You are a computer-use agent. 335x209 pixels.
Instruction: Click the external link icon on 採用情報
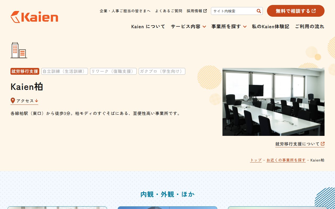click(205, 11)
